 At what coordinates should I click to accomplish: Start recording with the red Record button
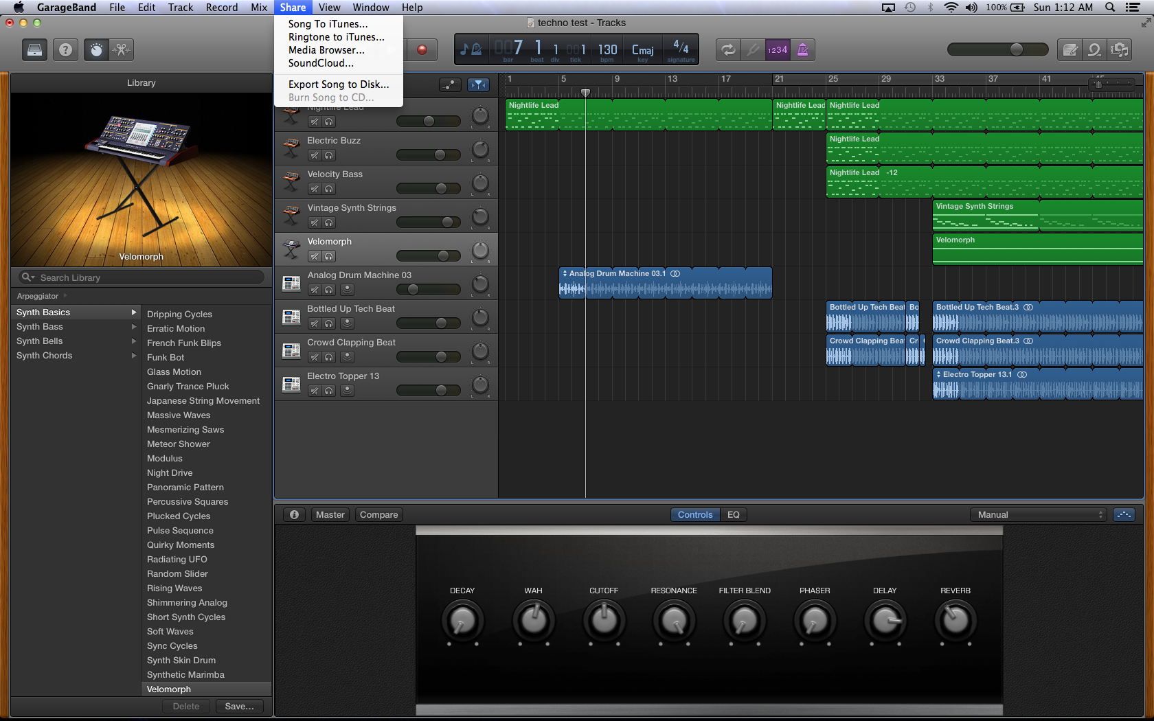click(x=422, y=49)
